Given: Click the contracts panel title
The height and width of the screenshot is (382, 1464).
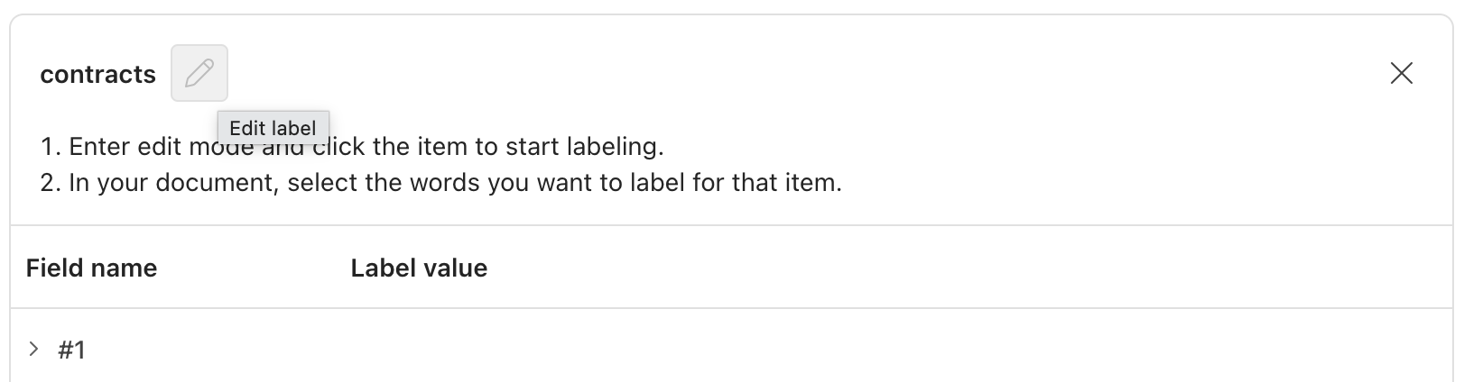Looking at the screenshot, I should [x=97, y=74].
